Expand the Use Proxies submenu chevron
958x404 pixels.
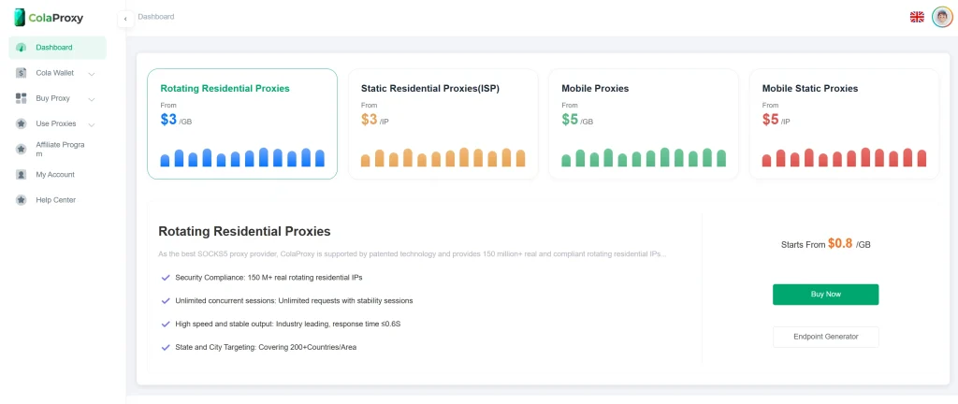tap(91, 124)
